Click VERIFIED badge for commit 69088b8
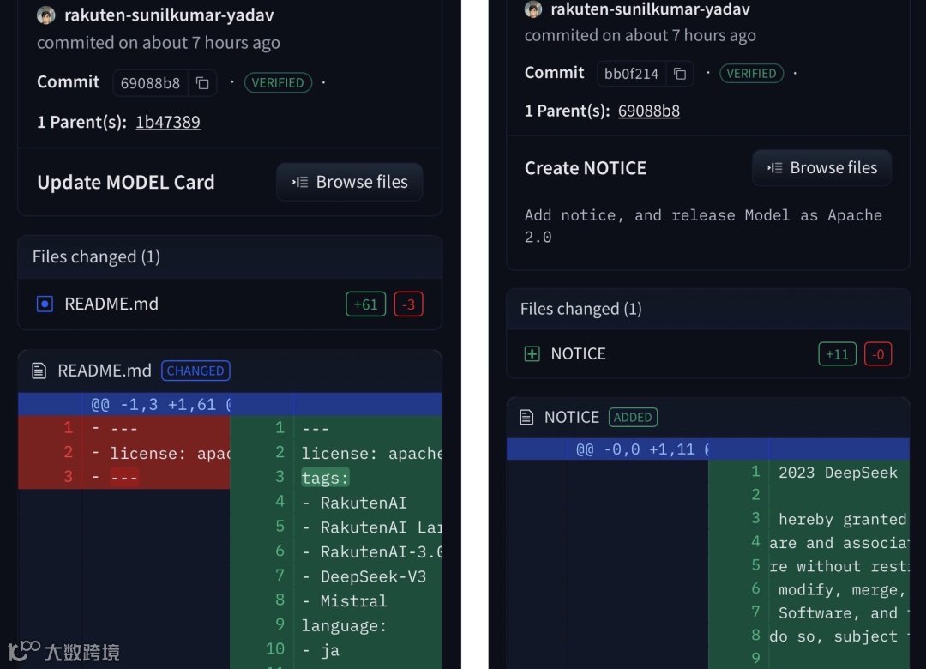Viewport: 926px width, 669px height. tap(278, 82)
